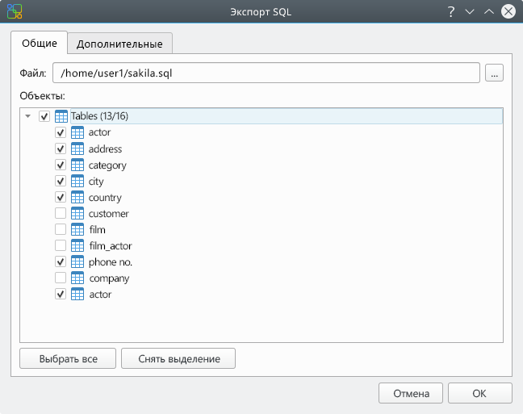Open help with the question mark icon
Image resolution: width=523 pixels, height=414 pixels.
(x=451, y=11)
